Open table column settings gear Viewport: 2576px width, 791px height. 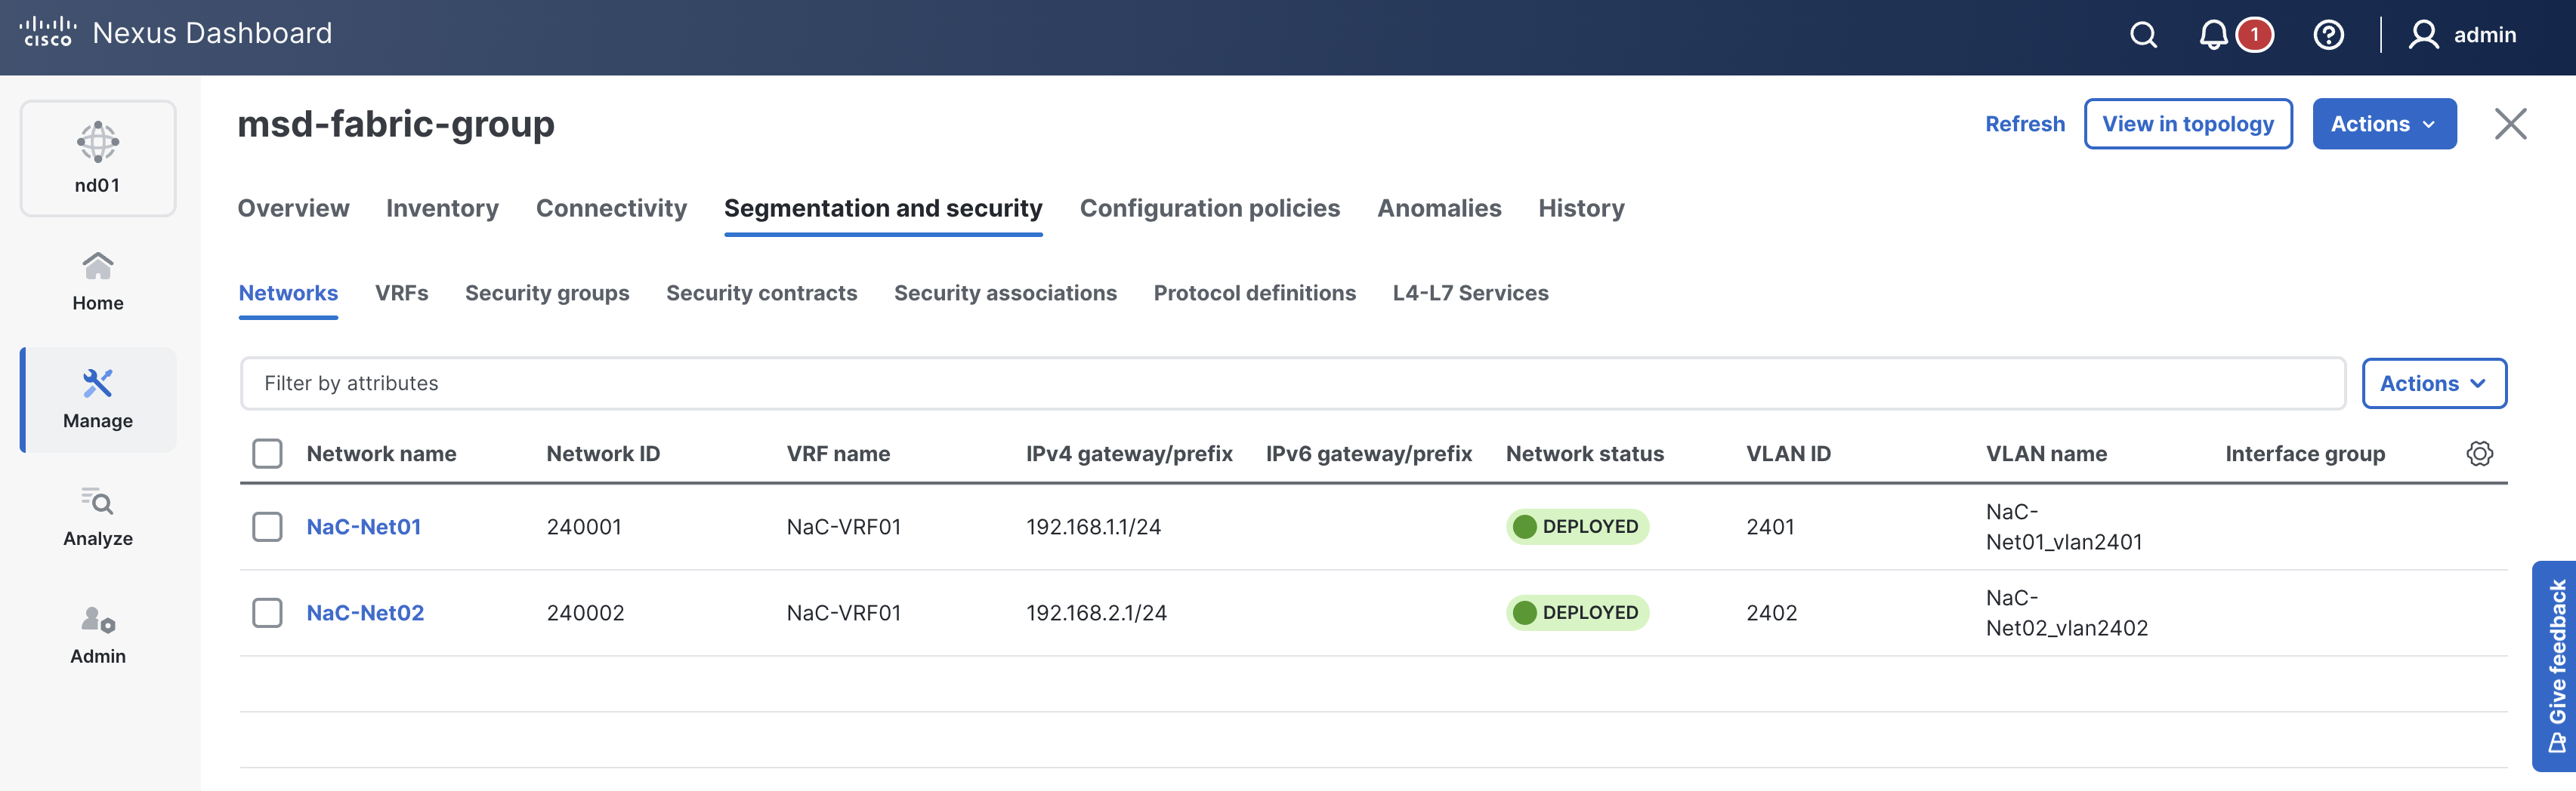point(2479,454)
